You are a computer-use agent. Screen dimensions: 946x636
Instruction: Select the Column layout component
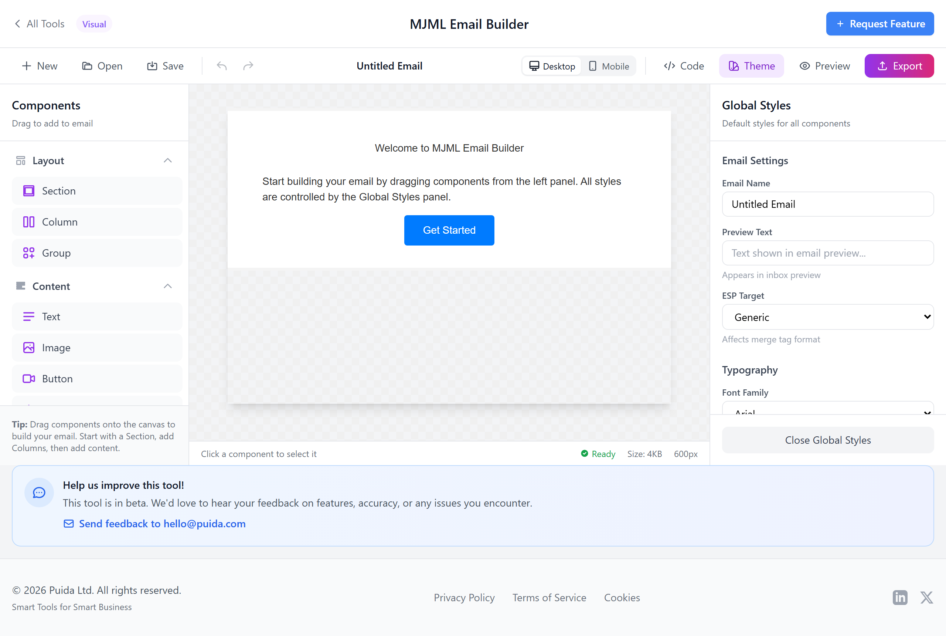click(97, 221)
